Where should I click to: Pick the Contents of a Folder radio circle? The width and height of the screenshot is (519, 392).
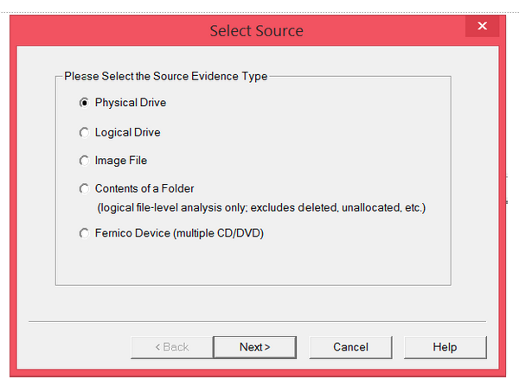[84, 188]
